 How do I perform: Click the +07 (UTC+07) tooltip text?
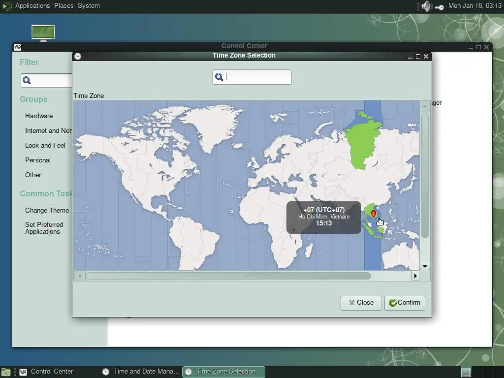(x=324, y=210)
